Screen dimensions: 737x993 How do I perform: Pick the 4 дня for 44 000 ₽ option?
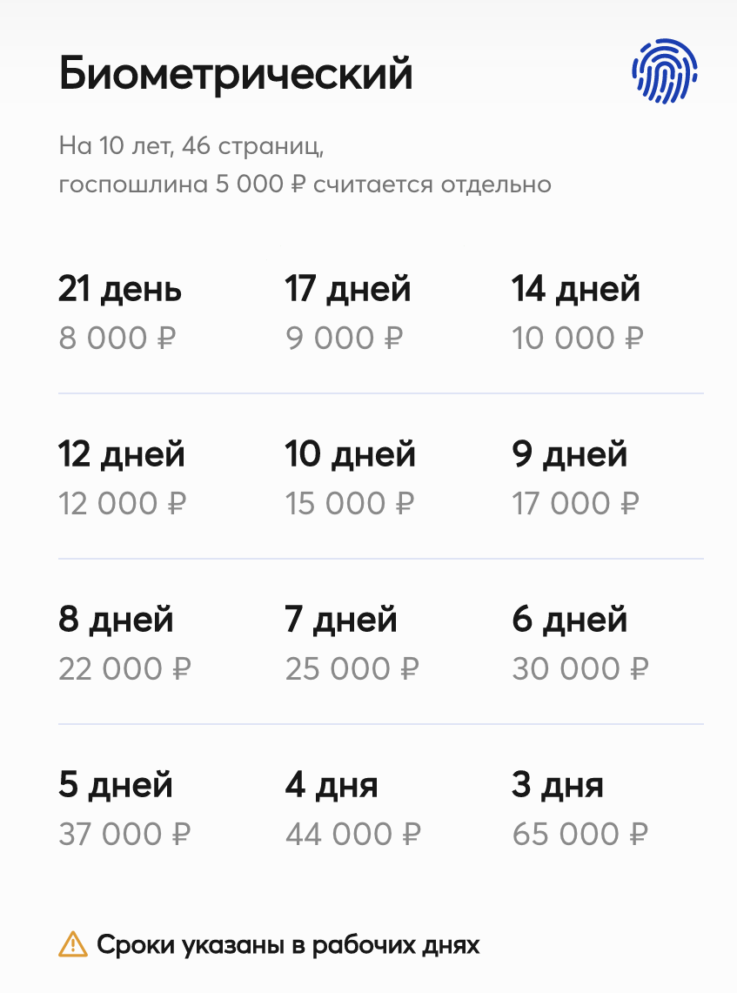tap(353, 808)
